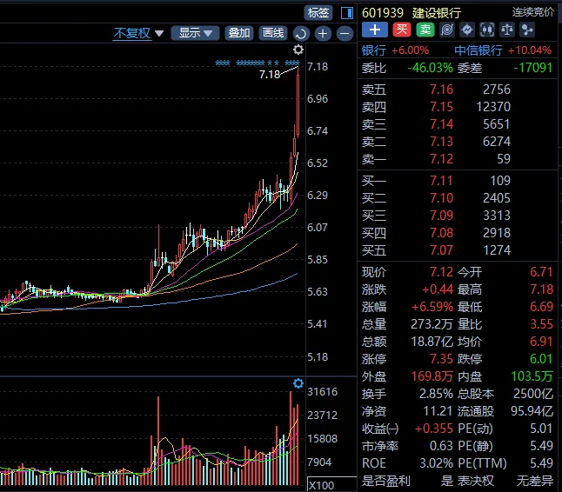The width and height of the screenshot is (562, 492).
Task: Expand the 显示 display dropdown
Action: (x=195, y=33)
